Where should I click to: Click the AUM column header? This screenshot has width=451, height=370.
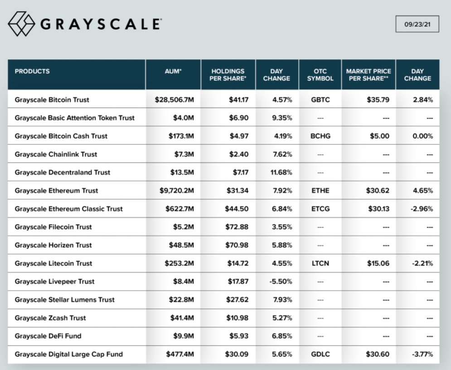(x=173, y=72)
